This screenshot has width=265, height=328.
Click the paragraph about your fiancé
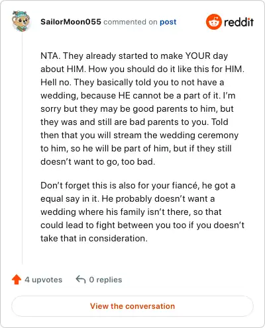click(142, 212)
